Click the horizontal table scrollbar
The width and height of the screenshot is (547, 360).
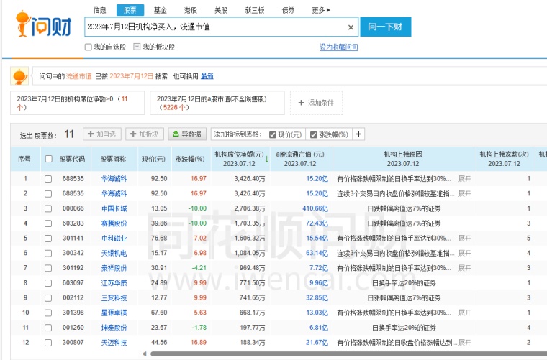tap(348, 354)
